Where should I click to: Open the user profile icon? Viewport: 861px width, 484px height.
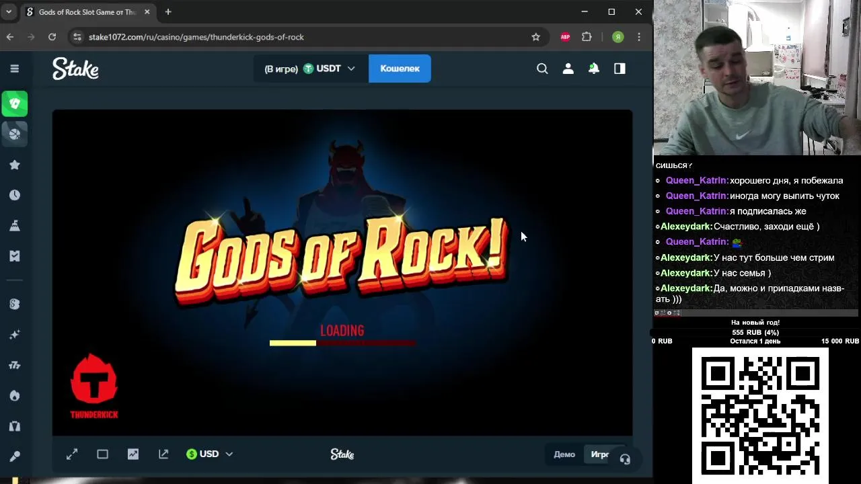(568, 69)
